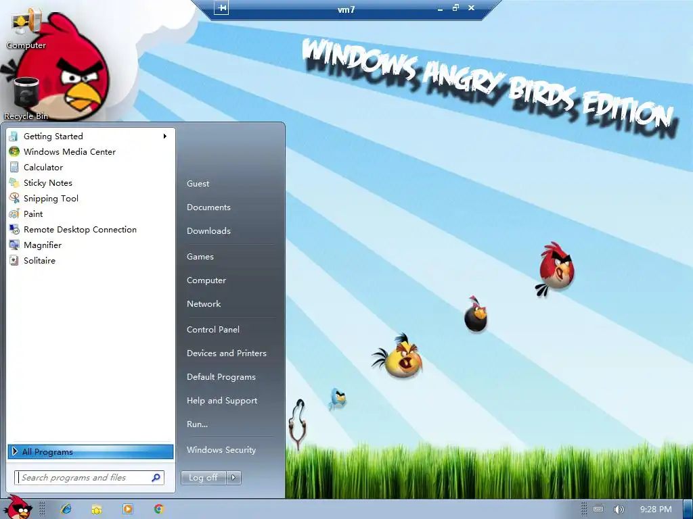The image size is (693, 519).
Task: Expand Getting Started submenu arrow
Action: (165, 136)
